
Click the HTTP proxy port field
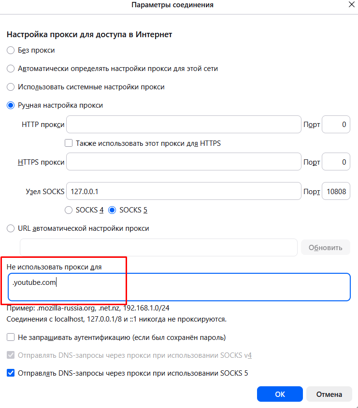[336, 125]
